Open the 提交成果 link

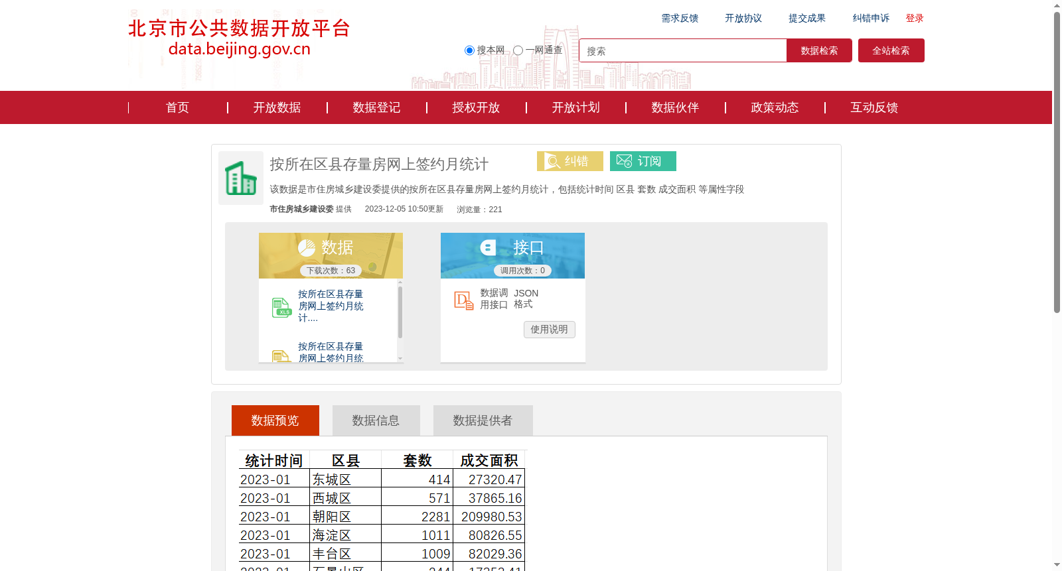(807, 19)
